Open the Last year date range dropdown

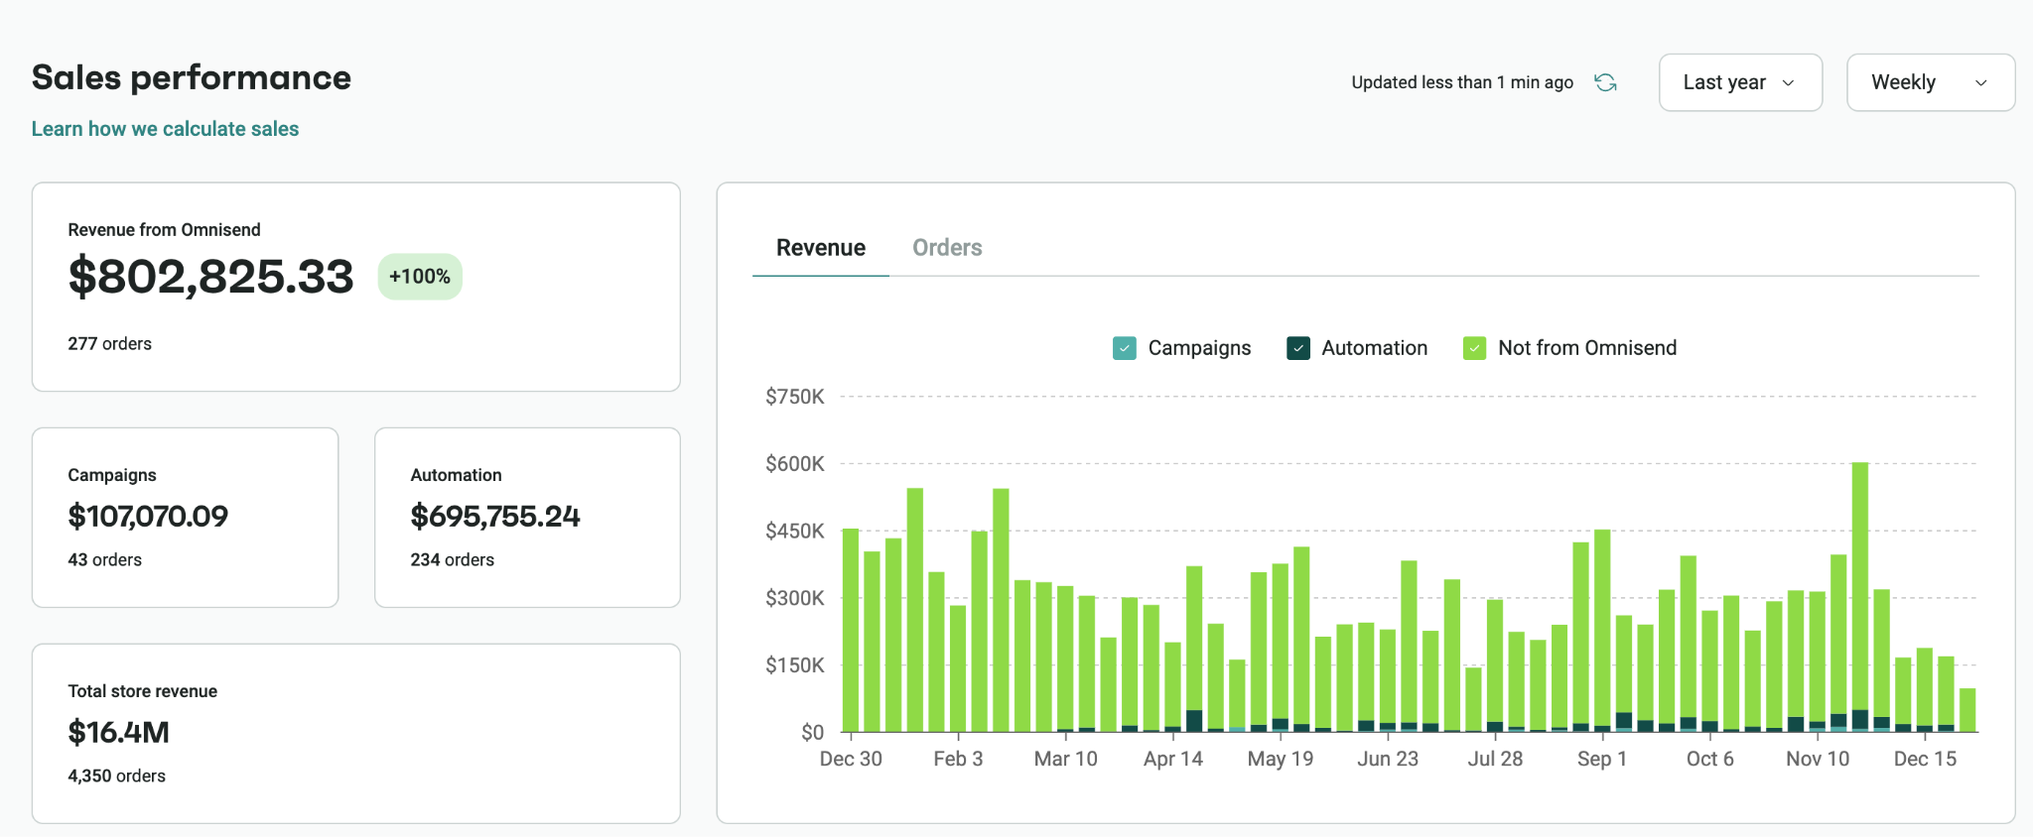[x=1740, y=82]
